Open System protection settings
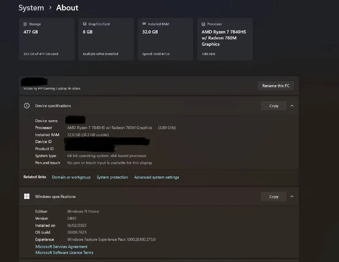The width and height of the screenshot is (339, 262). point(112,177)
